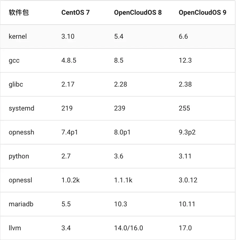The image size is (236, 240).
Task: Click glibc version 2.28 cell
Action: click(121, 84)
